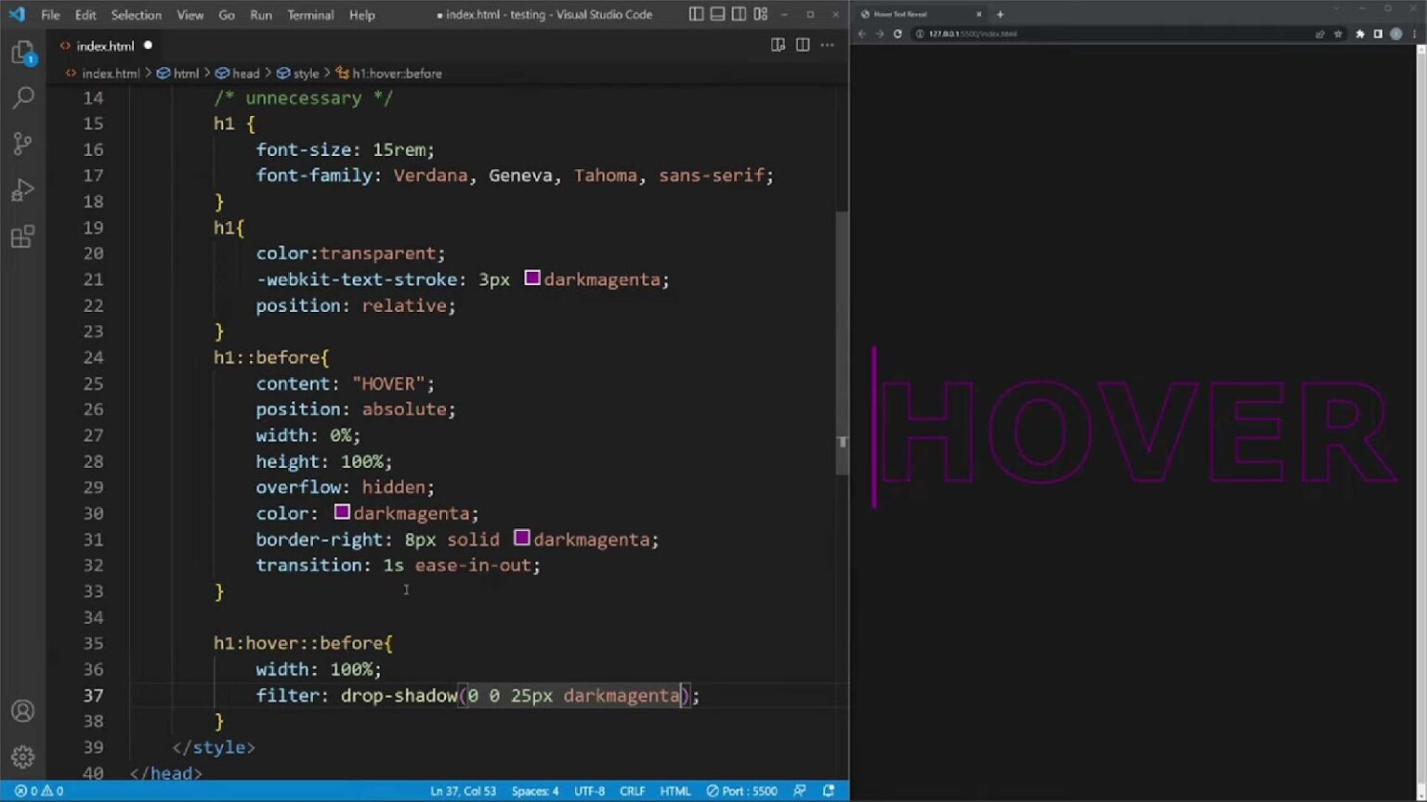Viewport: 1427px width, 802px height.
Task: Open the Explorer sidebar icon
Action: [x=23, y=52]
